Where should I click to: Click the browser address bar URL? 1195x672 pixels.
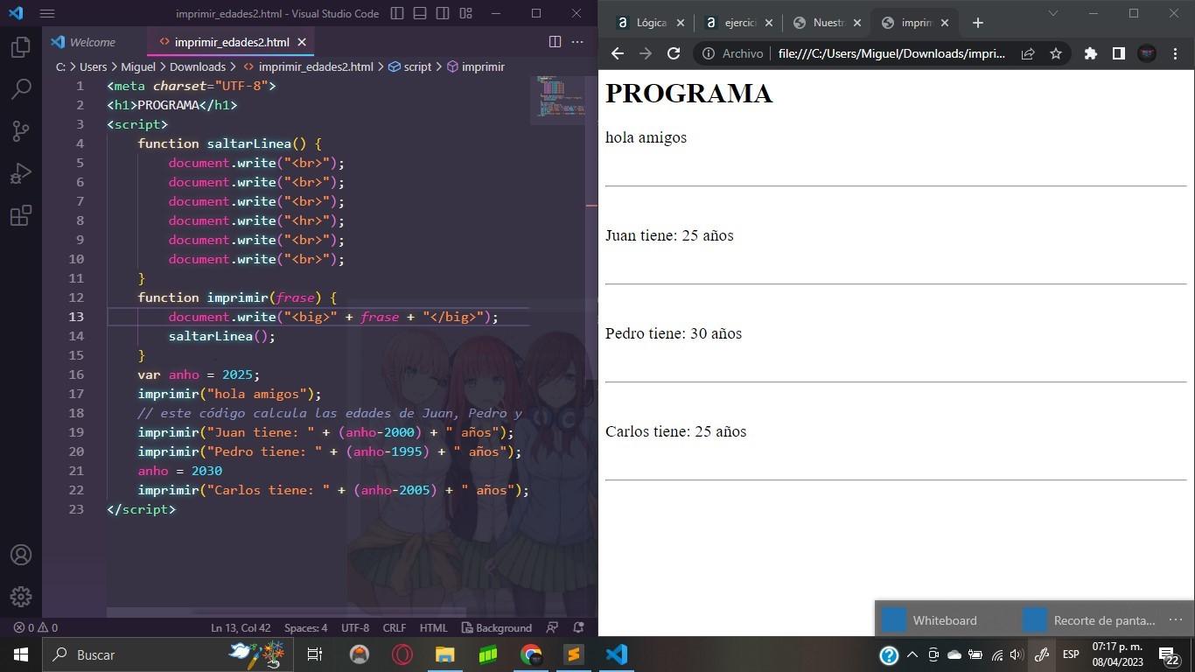891,53
